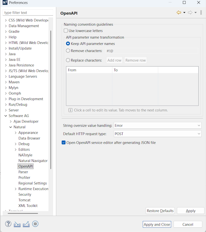Select Install/Update tree item
206x232 pixels.
pyautogui.click(x=20, y=48)
